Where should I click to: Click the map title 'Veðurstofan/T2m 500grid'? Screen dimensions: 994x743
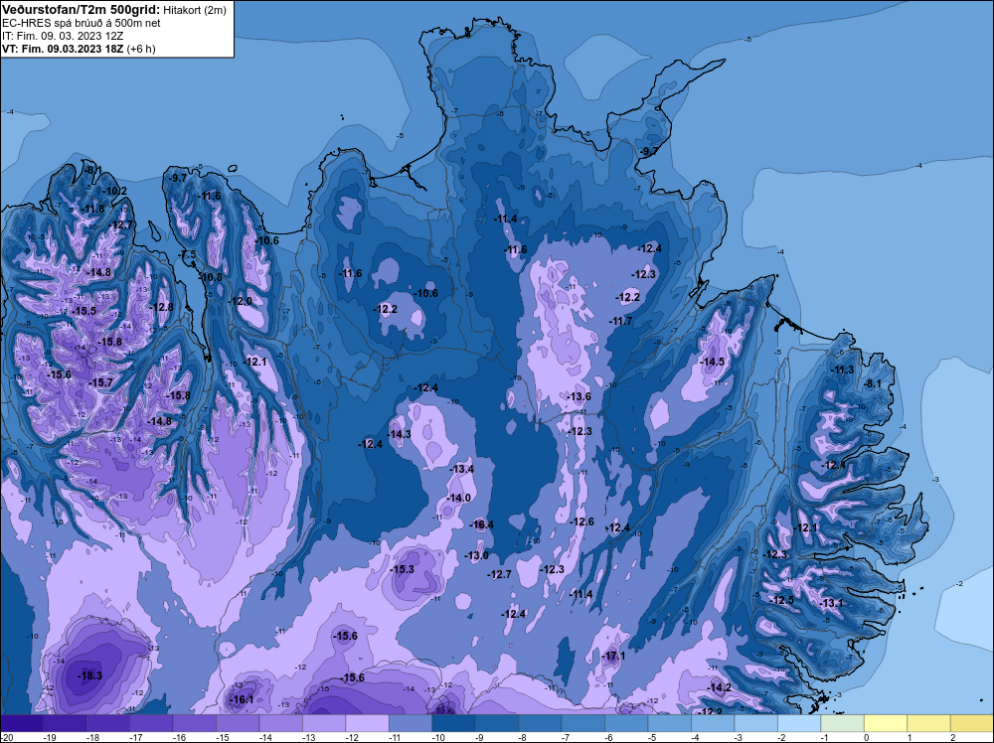tap(82, 10)
